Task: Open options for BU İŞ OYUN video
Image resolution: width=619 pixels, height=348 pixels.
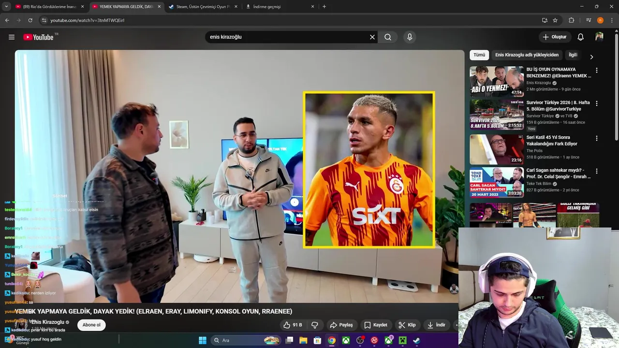Action: pos(596,70)
